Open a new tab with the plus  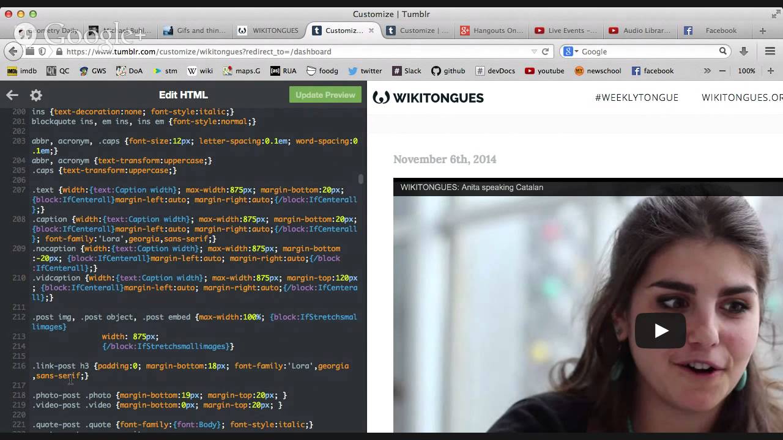coord(762,31)
